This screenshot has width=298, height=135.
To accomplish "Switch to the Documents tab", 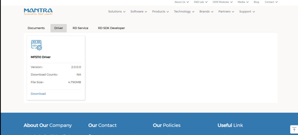I will point(36,28).
